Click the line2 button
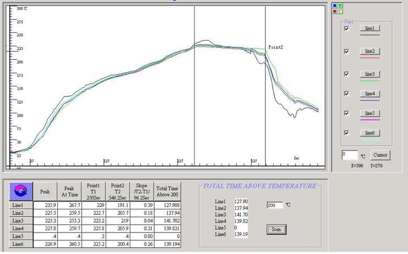408x254 pixels. (x=369, y=51)
